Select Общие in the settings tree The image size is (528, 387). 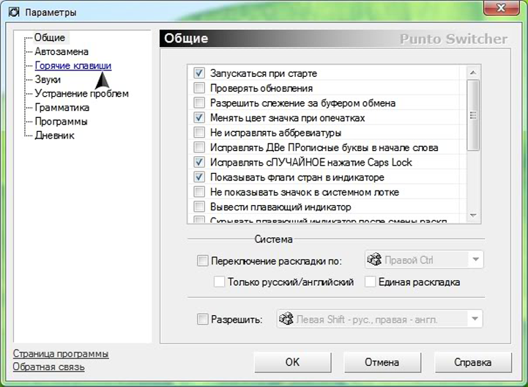tap(50, 37)
